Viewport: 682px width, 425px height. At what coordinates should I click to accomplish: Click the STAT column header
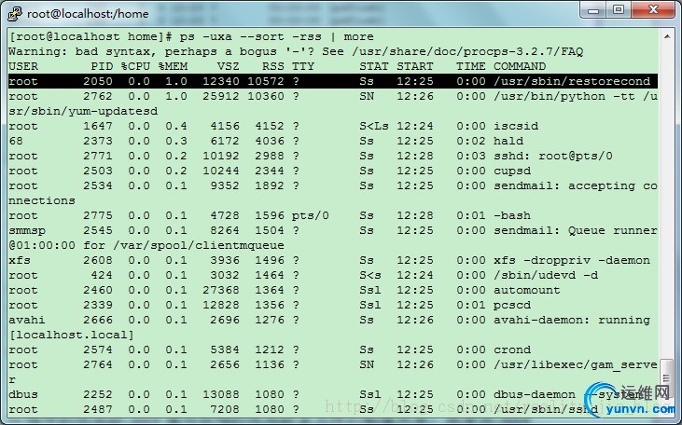point(373,66)
